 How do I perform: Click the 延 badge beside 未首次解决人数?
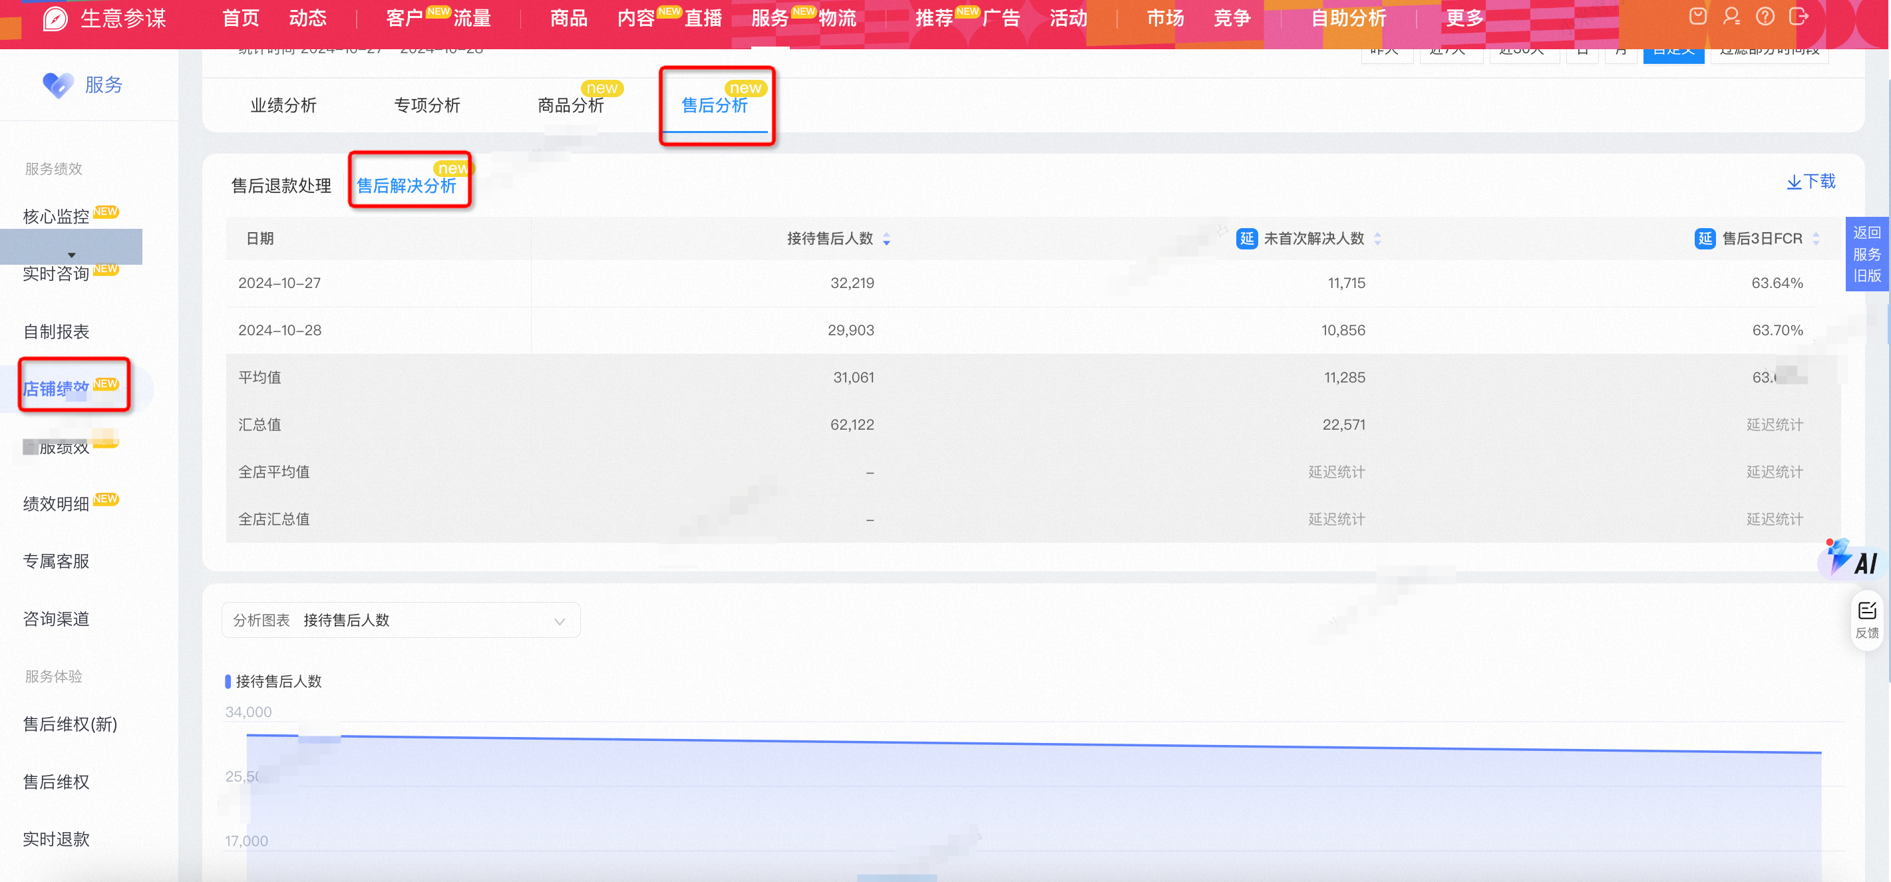pyautogui.click(x=1246, y=239)
